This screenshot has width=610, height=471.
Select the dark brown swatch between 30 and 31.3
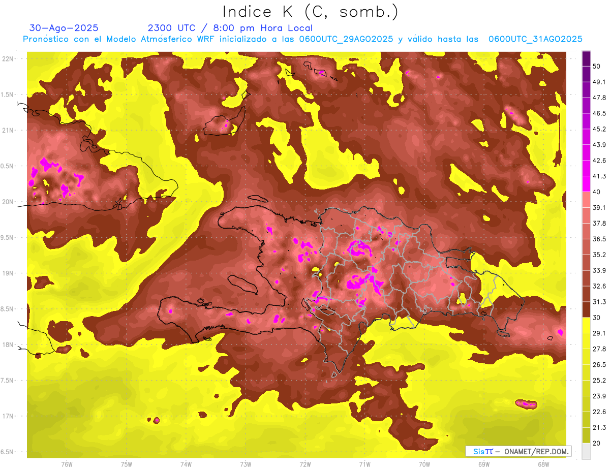tap(586, 309)
